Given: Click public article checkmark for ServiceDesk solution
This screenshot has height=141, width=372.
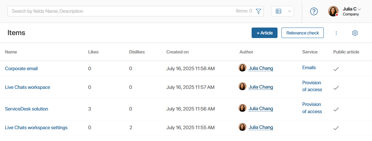Looking at the screenshot, I should [336, 110].
